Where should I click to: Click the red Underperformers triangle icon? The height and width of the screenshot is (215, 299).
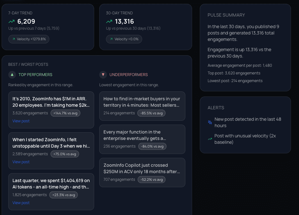tap(103, 75)
